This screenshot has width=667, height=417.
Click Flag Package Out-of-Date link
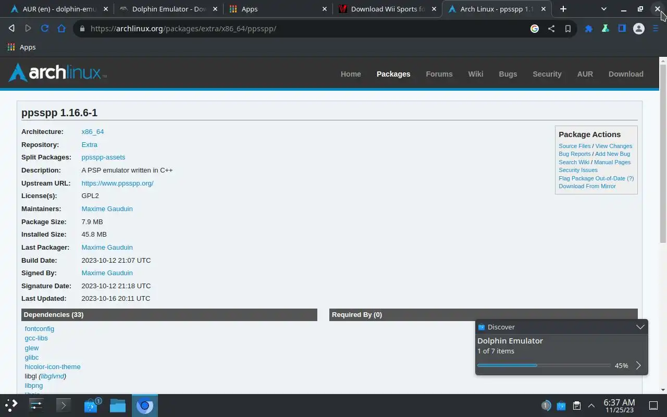(592, 178)
